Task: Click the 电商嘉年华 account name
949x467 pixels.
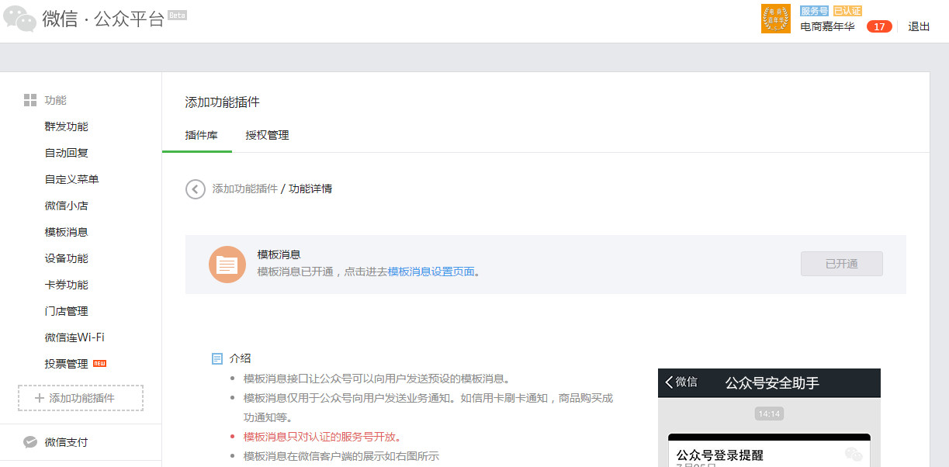Action: click(827, 26)
